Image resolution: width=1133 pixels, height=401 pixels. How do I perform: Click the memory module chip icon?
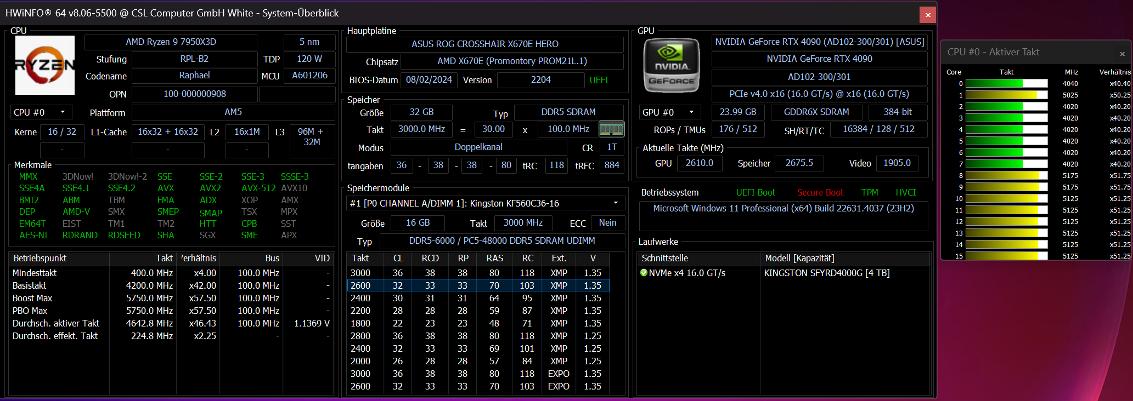(611, 129)
